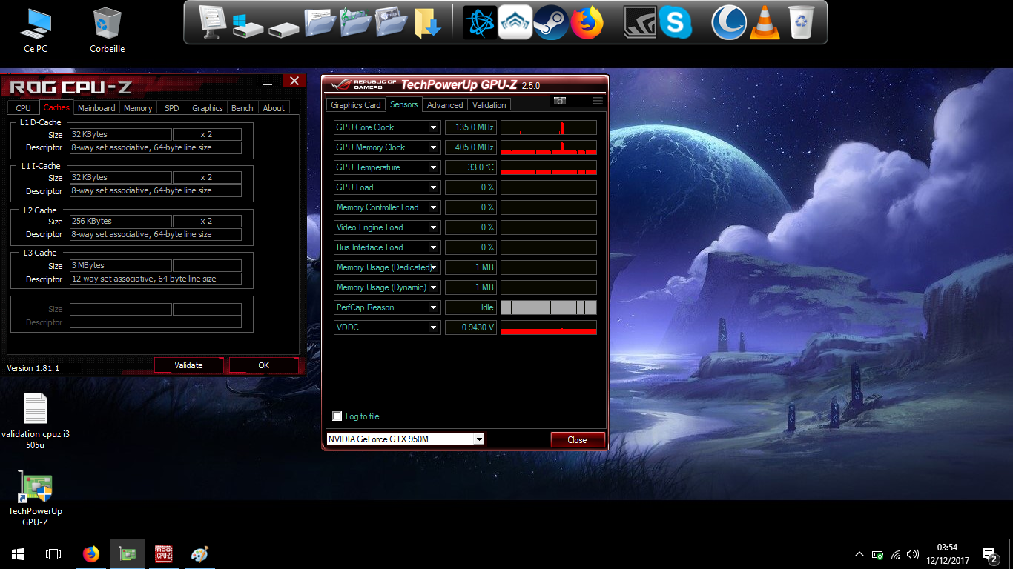Image resolution: width=1013 pixels, height=569 pixels.
Task: Open the Mainboard tab in CPU-Z
Action: (x=97, y=108)
